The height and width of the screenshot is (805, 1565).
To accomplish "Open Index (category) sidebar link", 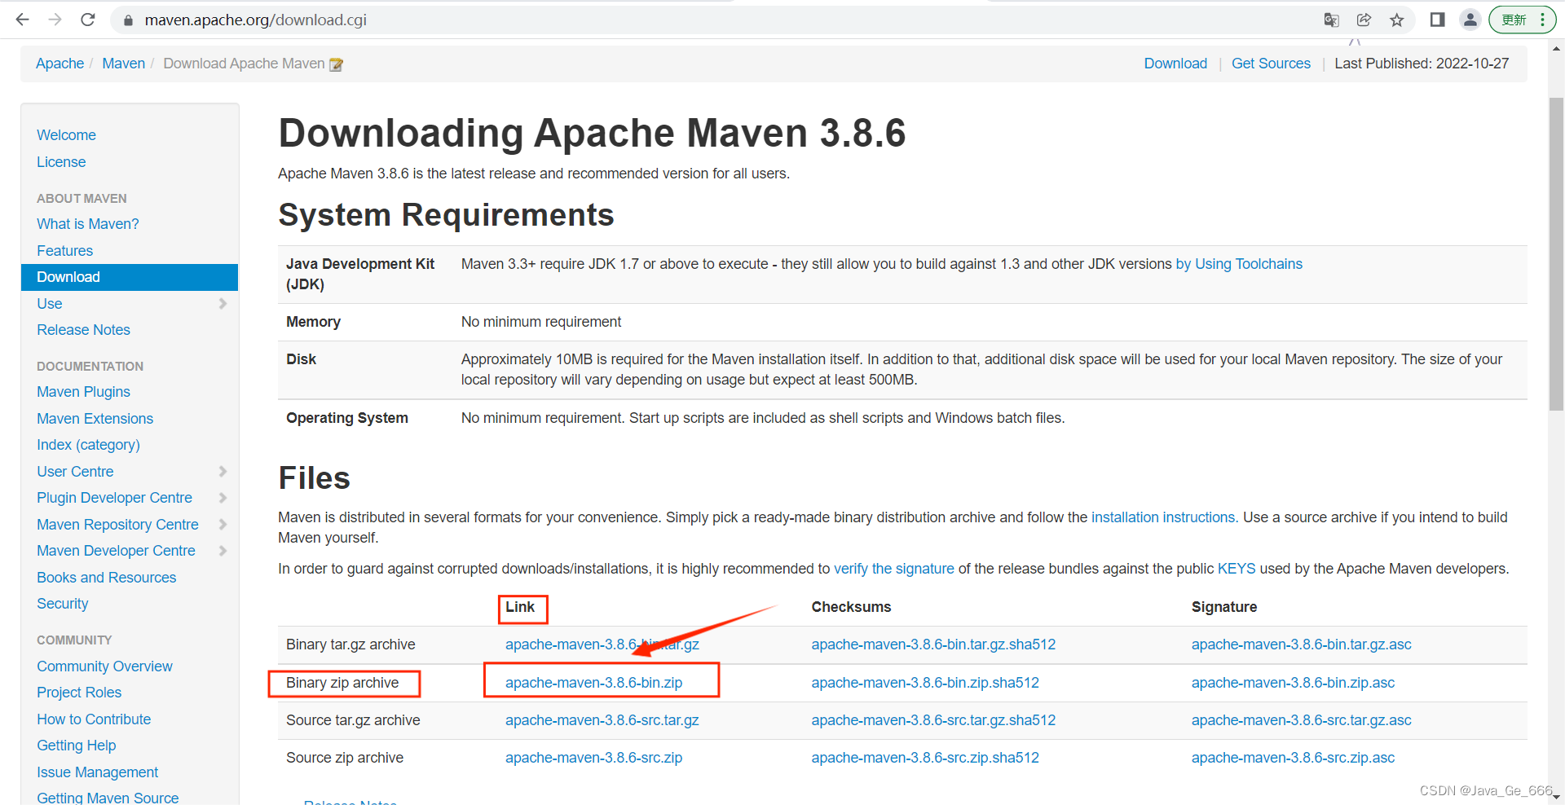I will (88, 445).
